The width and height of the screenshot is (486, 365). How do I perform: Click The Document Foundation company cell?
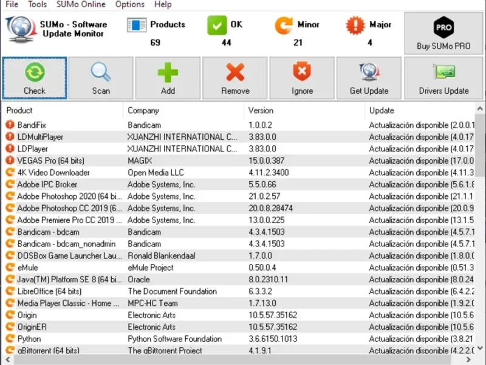[173, 291]
